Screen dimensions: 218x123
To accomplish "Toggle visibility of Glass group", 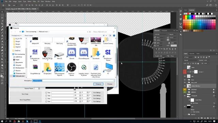I will (185, 80).
